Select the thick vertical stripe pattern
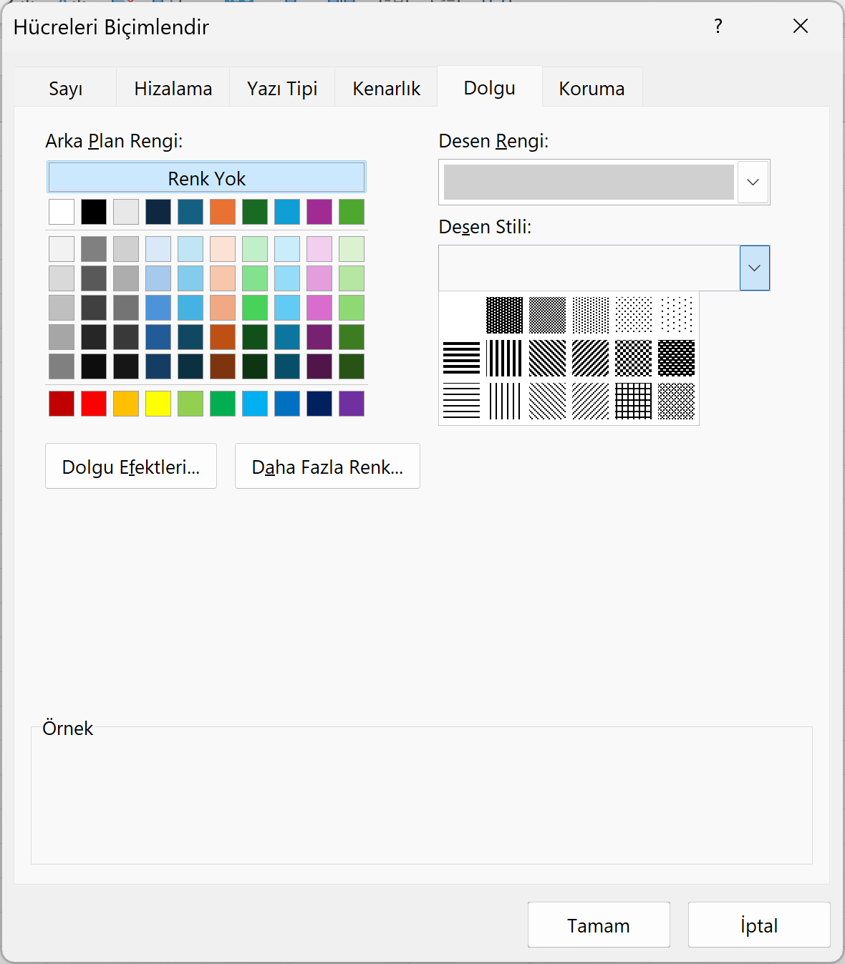845x964 pixels. click(504, 358)
